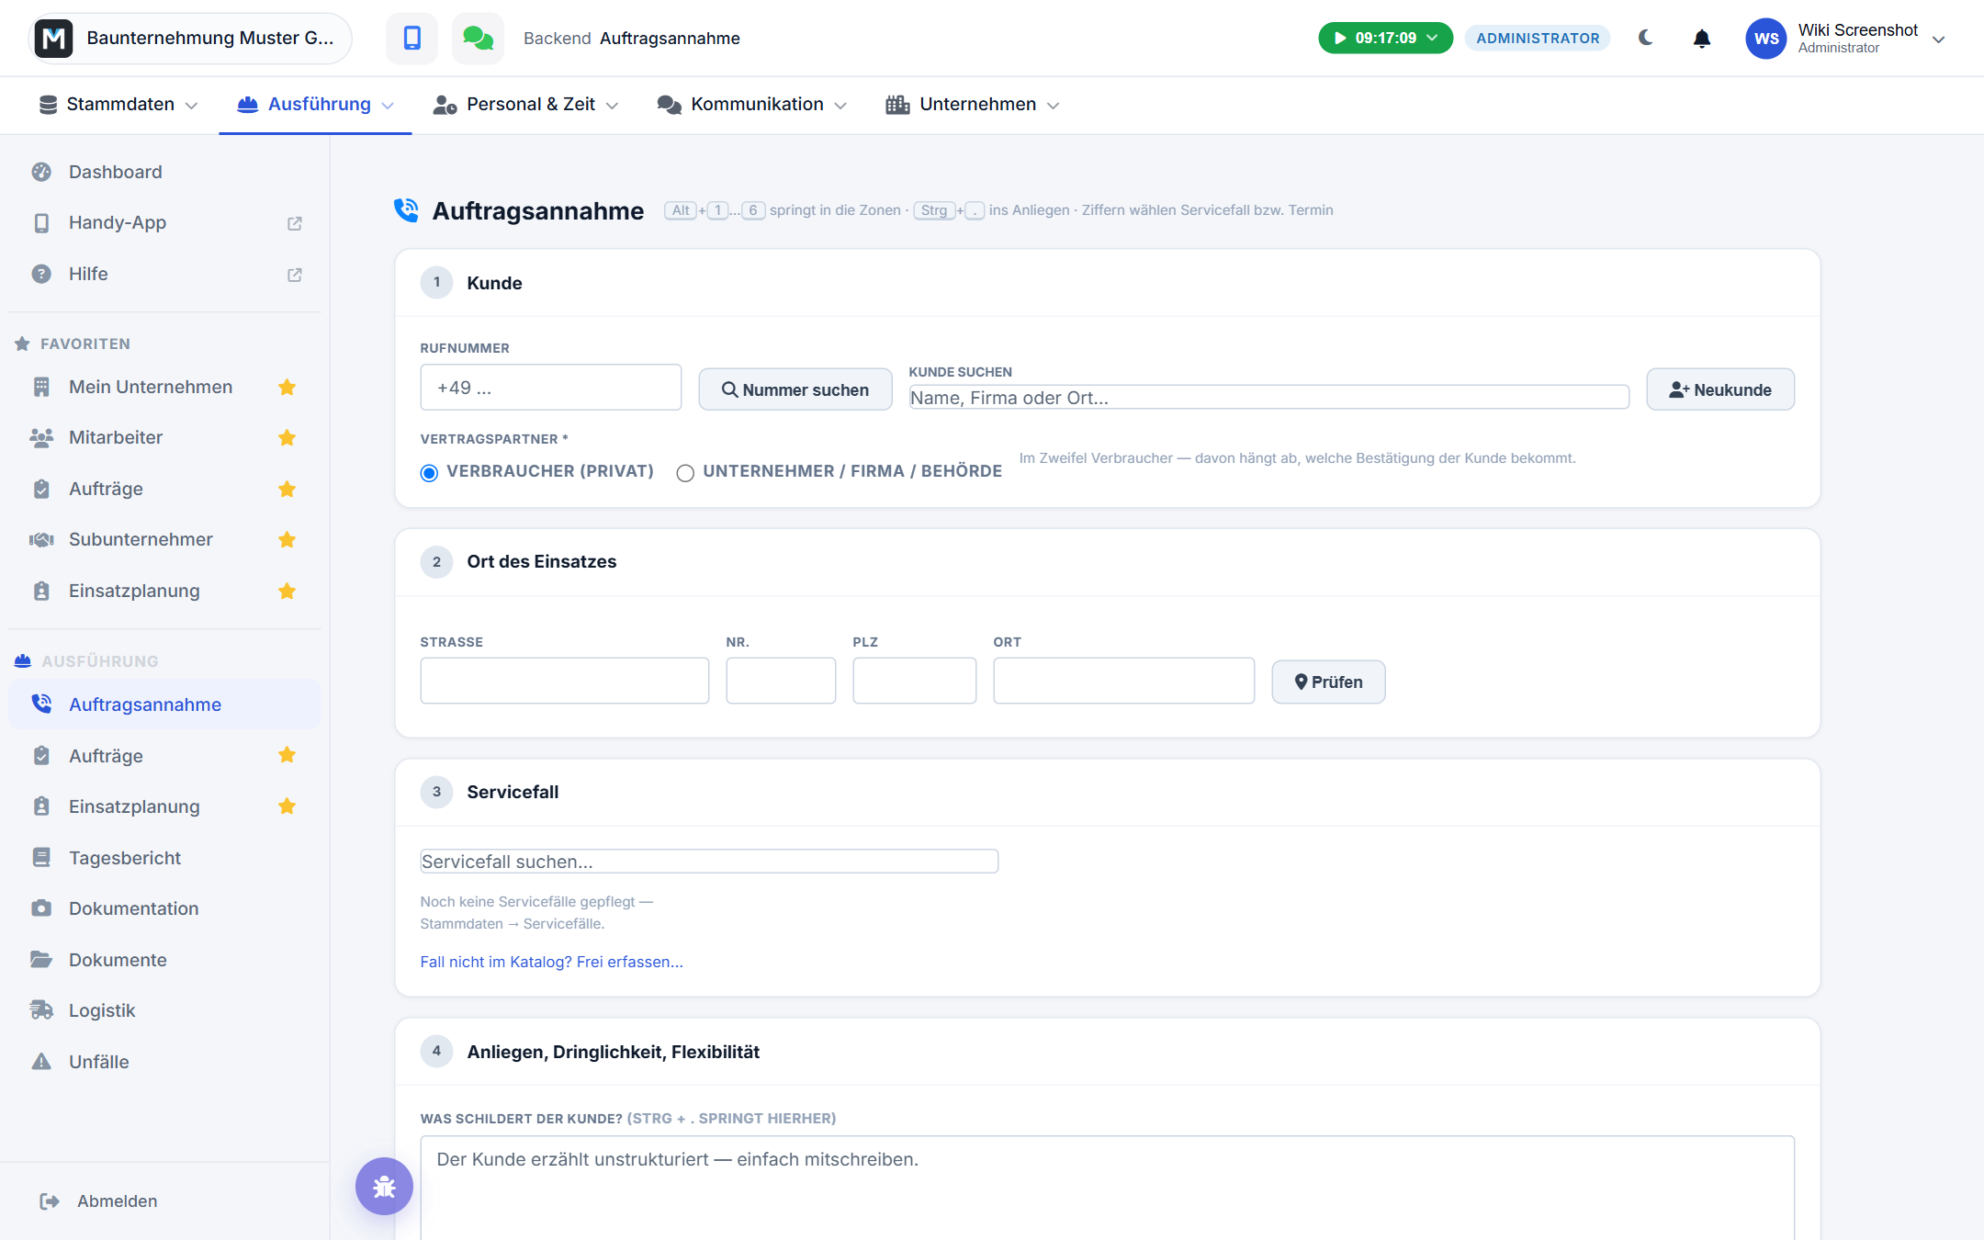
Task: Open the Personal & Zeit menu
Action: tap(526, 105)
